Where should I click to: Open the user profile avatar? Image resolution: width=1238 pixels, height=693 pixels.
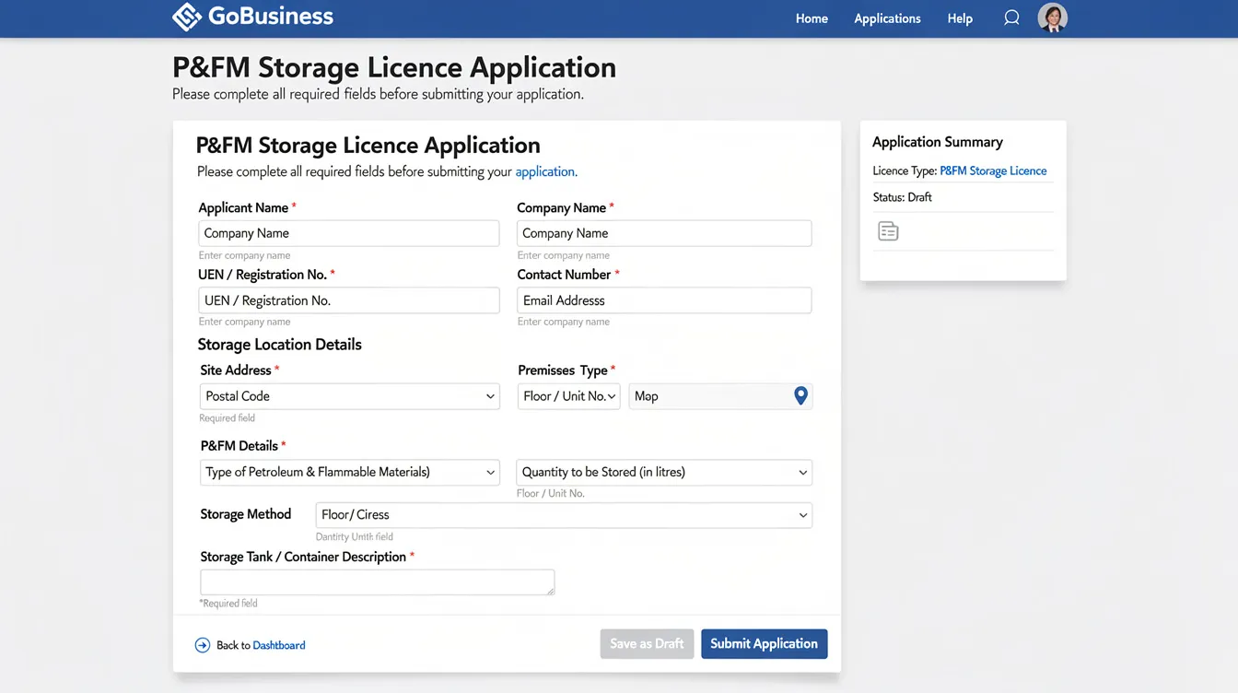[1053, 18]
